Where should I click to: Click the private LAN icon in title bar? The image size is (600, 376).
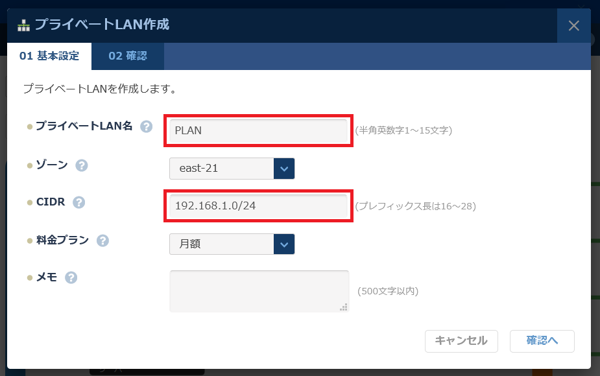click(x=23, y=26)
